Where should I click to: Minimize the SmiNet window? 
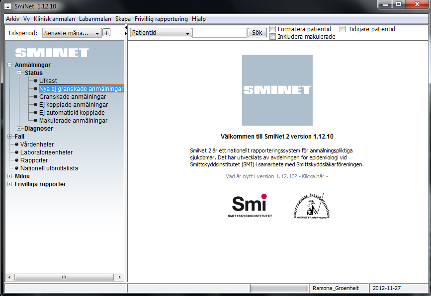(x=385, y=4)
